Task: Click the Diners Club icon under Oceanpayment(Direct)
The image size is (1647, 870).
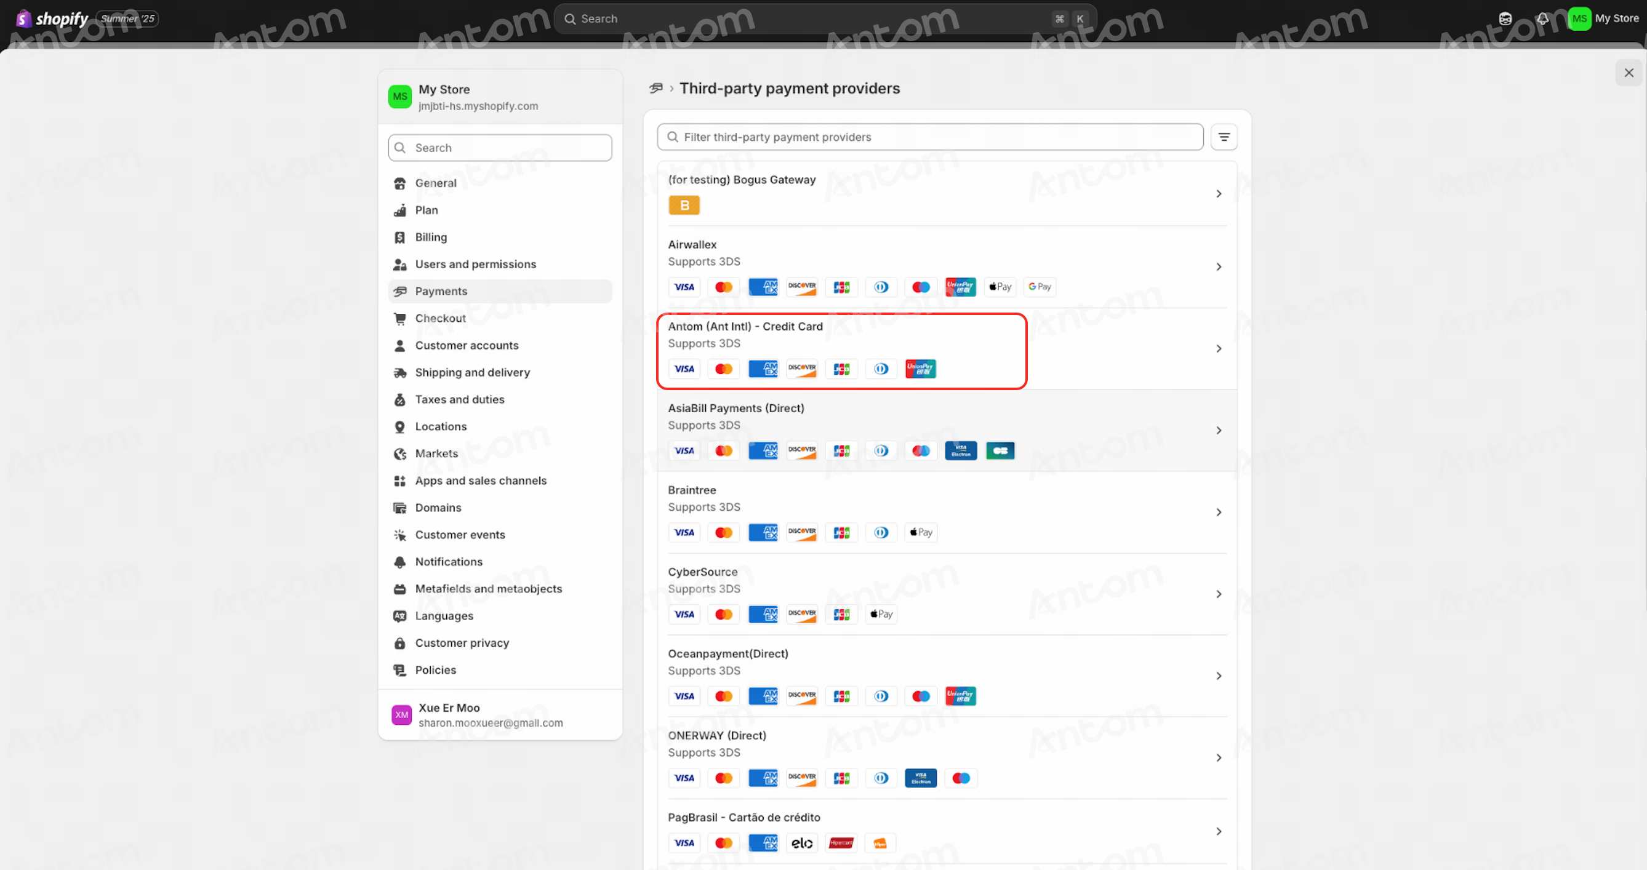Action: pyautogui.click(x=881, y=696)
